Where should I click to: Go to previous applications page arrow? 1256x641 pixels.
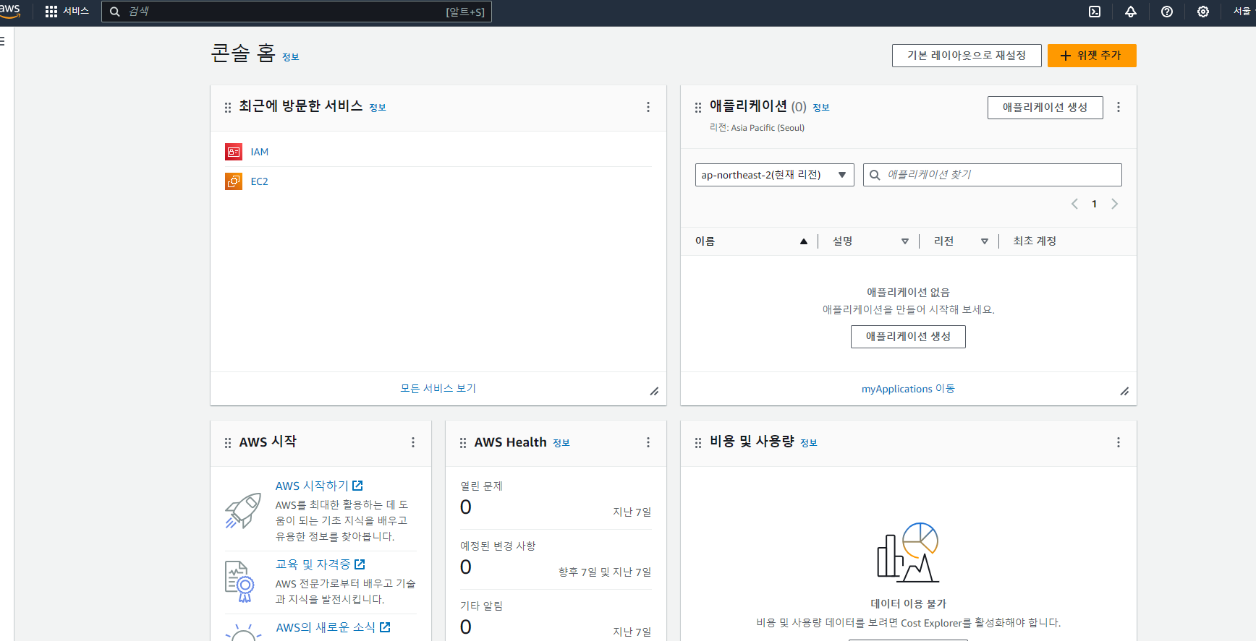(1075, 204)
